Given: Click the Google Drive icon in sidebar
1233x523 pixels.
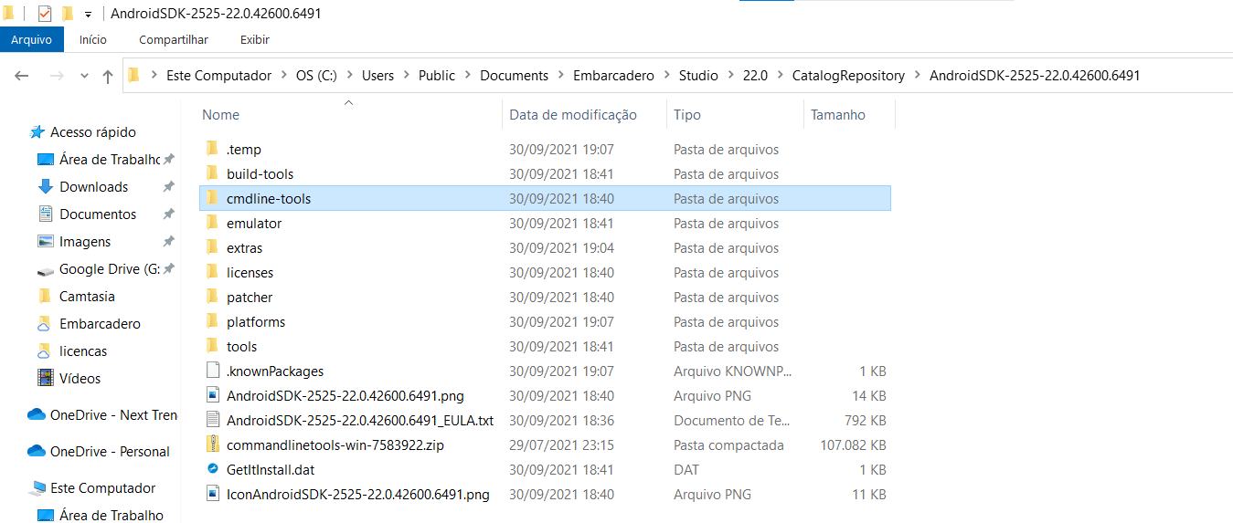Looking at the screenshot, I should tap(45, 270).
